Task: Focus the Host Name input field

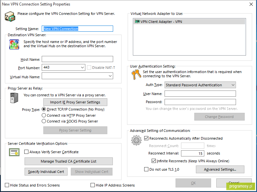Action: pyautogui.click(x=77, y=59)
